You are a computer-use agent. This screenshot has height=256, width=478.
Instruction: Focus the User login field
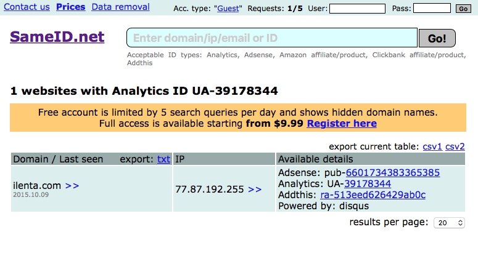(357, 9)
